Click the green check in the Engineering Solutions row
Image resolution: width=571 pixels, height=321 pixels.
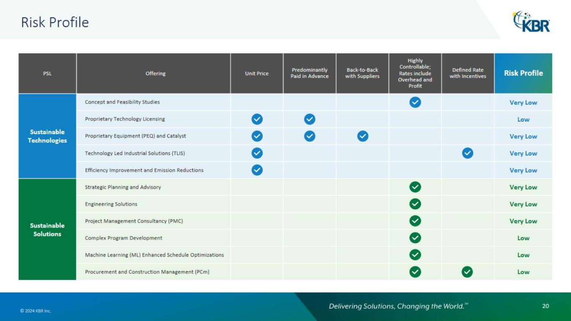coord(415,204)
